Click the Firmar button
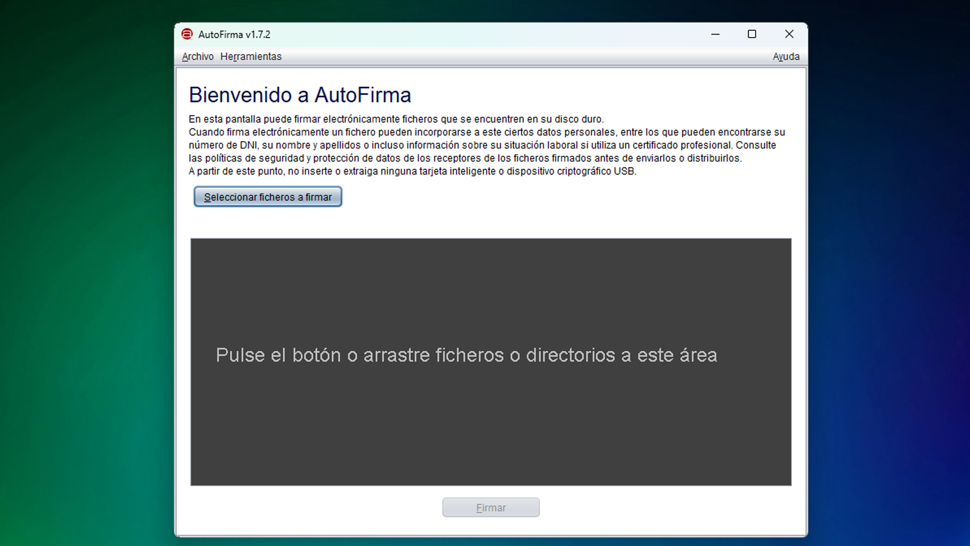The height and width of the screenshot is (546, 970). (x=491, y=508)
